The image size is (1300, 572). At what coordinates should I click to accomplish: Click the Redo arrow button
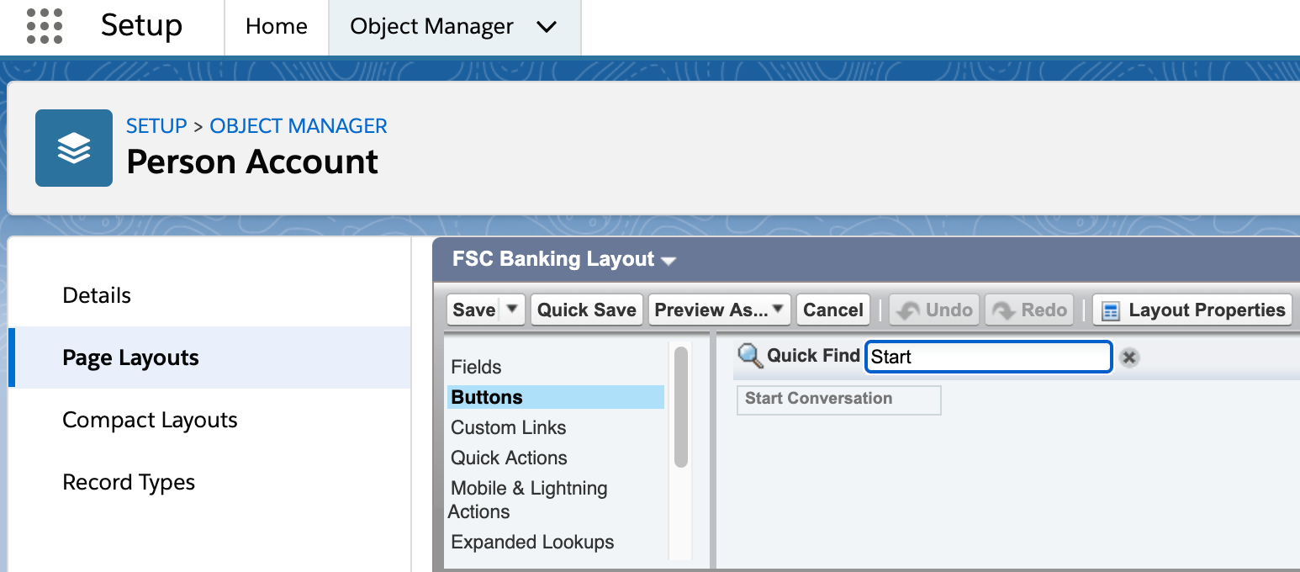pyautogui.click(x=1030, y=310)
